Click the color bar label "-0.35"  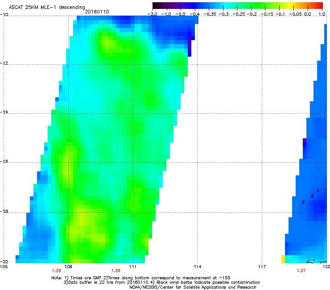point(210,14)
